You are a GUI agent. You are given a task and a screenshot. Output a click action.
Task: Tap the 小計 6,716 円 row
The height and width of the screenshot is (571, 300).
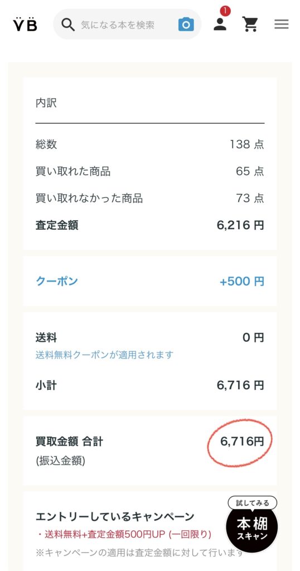pyautogui.click(x=149, y=385)
